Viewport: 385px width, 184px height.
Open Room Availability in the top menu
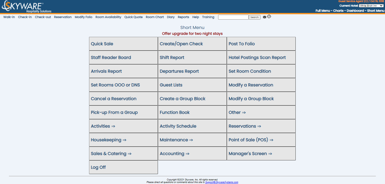tap(108, 17)
